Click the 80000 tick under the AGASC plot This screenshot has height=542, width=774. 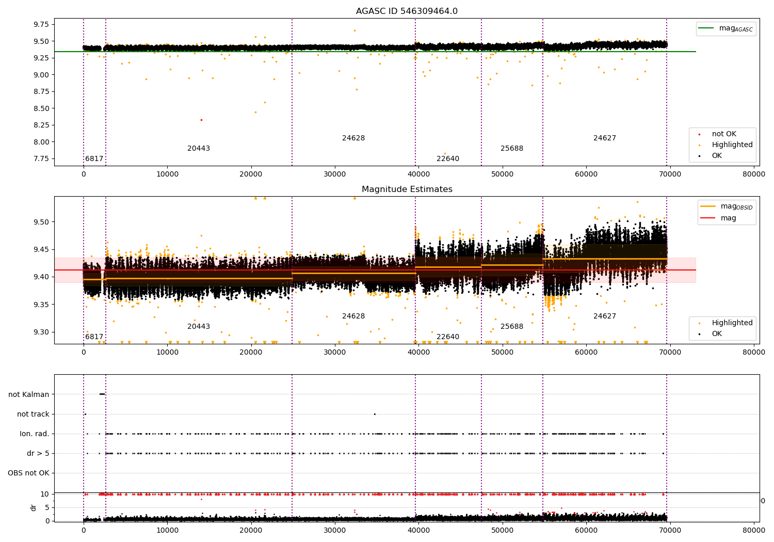(x=754, y=174)
